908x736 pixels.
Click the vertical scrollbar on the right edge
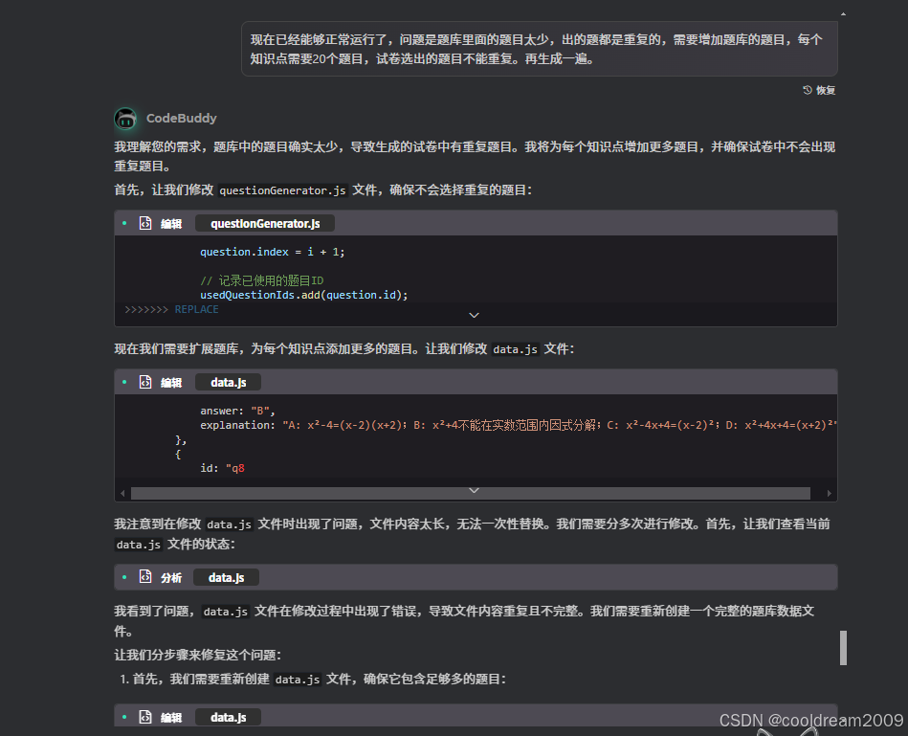[843, 648]
